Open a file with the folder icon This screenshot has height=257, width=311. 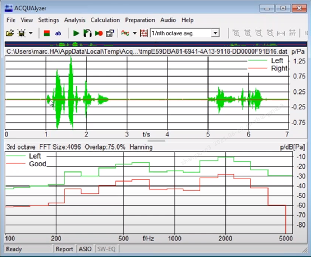coord(10,33)
